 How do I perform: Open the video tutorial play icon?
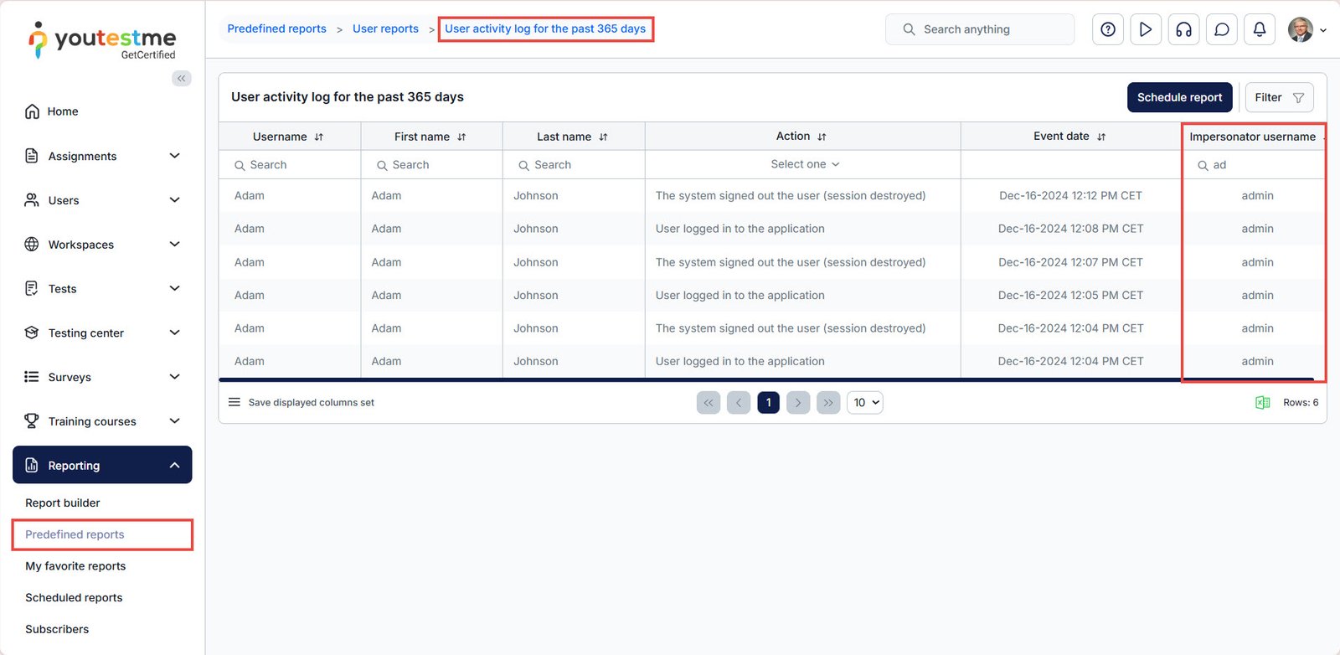[1145, 29]
